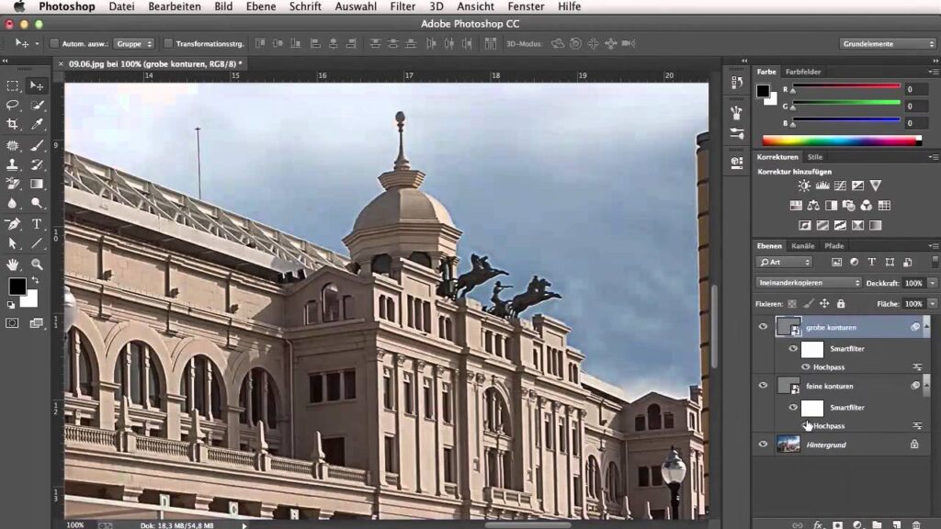The width and height of the screenshot is (941, 529).
Task: Open the Filter menu
Action: click(402, 6)
